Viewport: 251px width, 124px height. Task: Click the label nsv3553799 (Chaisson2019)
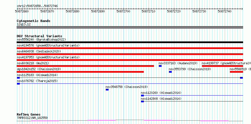coord(190,69)
